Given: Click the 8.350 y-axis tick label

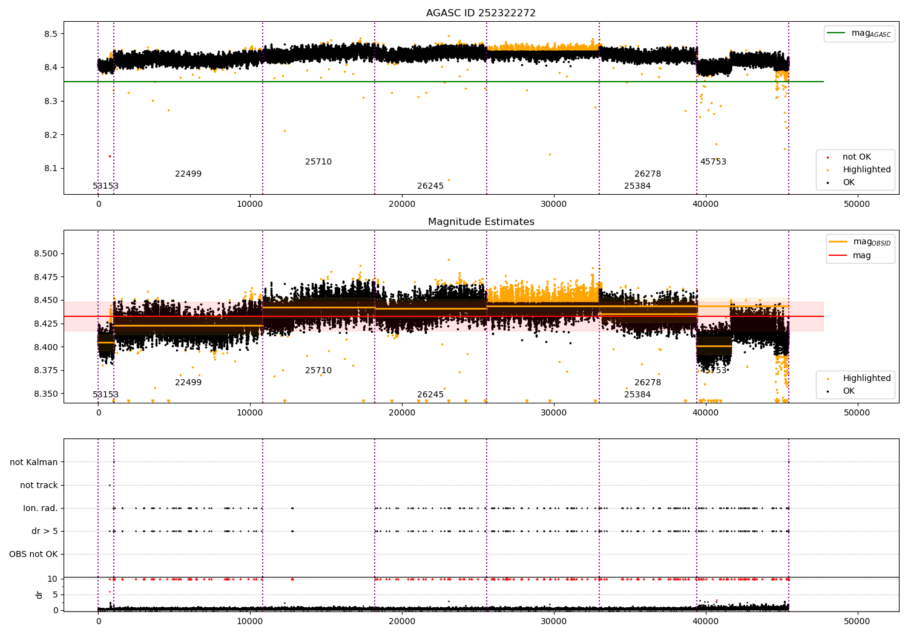Looking at the screenshot, I should [x=46, y=394].
